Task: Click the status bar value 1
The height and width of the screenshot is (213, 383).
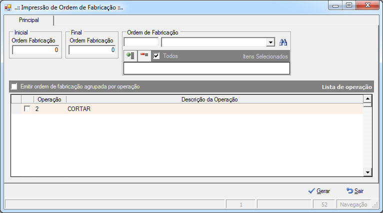Action: coord(241,204)
